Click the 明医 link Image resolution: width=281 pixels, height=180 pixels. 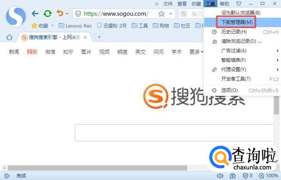tap(123, 52)
